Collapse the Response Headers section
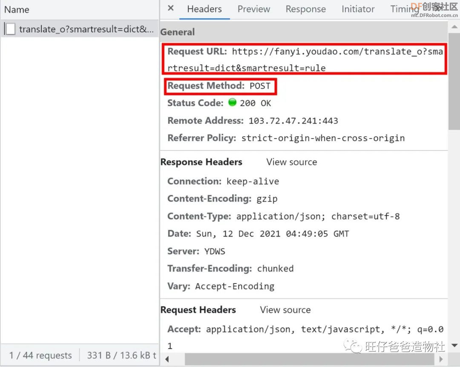 (x=201, y=162)
